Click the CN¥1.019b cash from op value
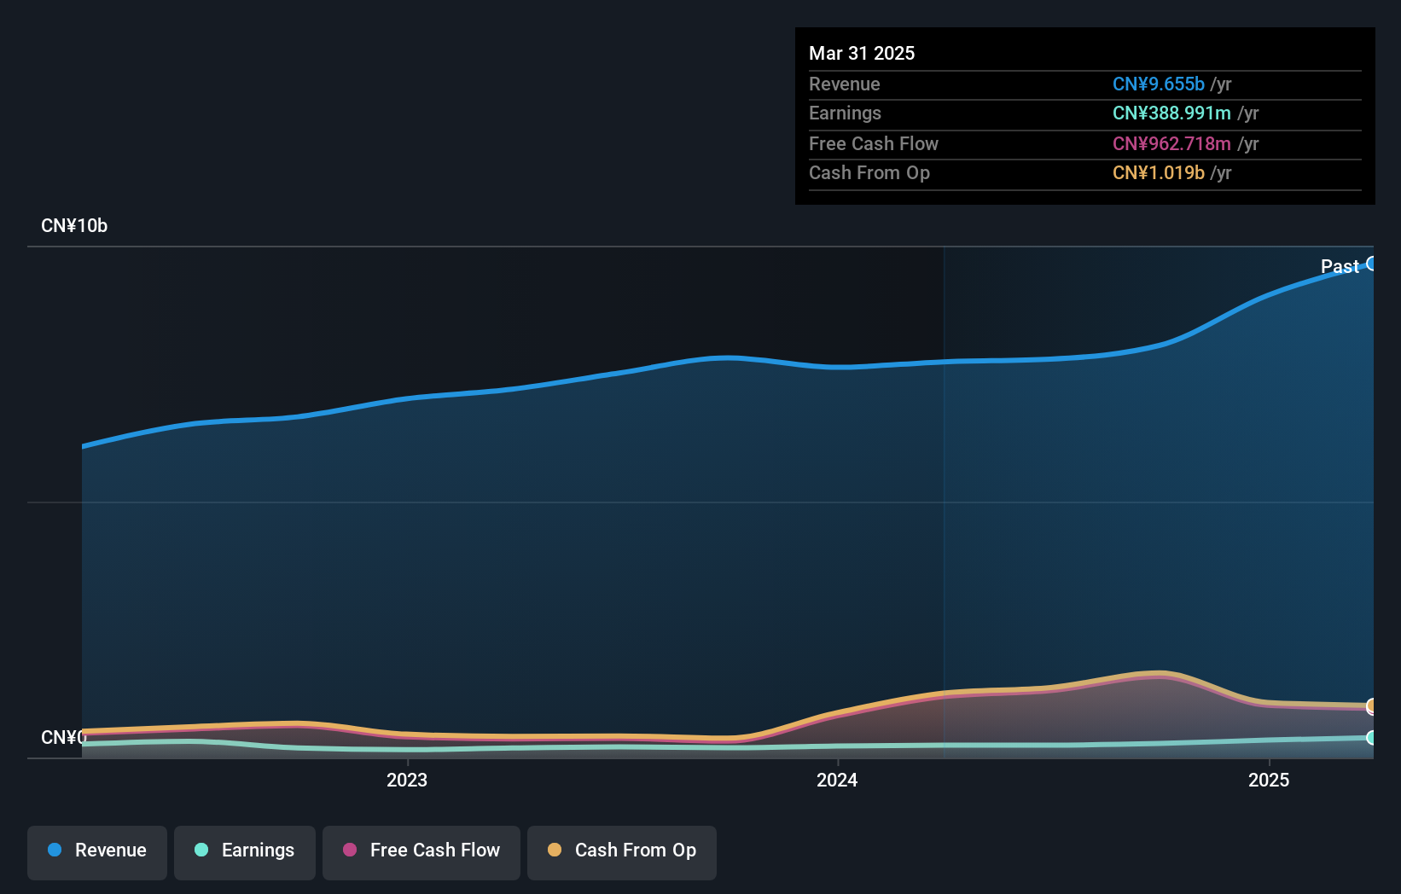 [x=1159, y=172]
